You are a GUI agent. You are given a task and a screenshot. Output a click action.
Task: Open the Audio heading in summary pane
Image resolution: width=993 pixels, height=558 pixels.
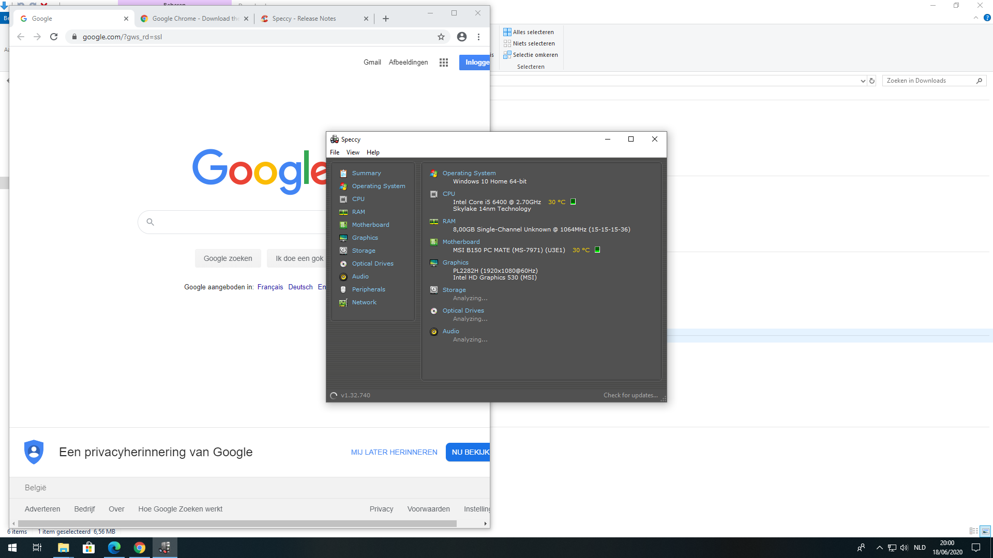(450, 331)
